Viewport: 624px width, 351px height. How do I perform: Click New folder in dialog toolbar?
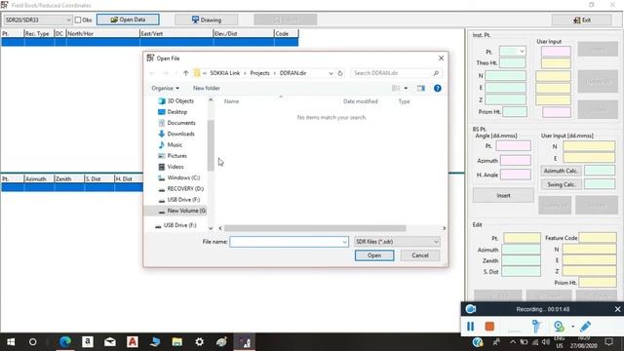click(x=206, y=89)
